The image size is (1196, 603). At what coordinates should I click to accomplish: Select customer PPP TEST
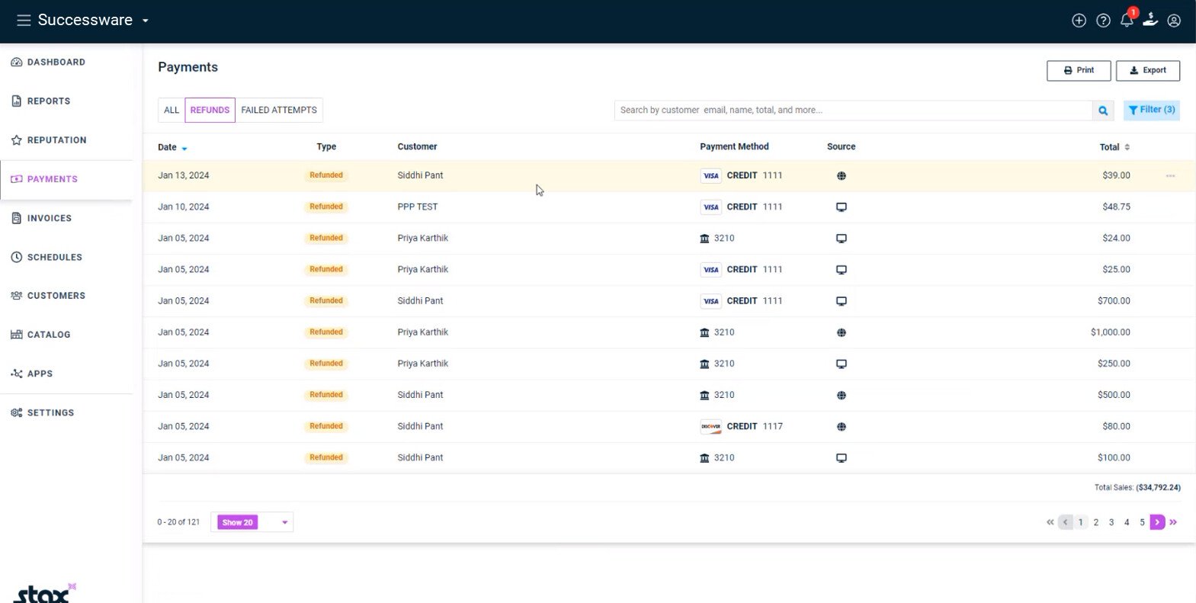[418, 207]
